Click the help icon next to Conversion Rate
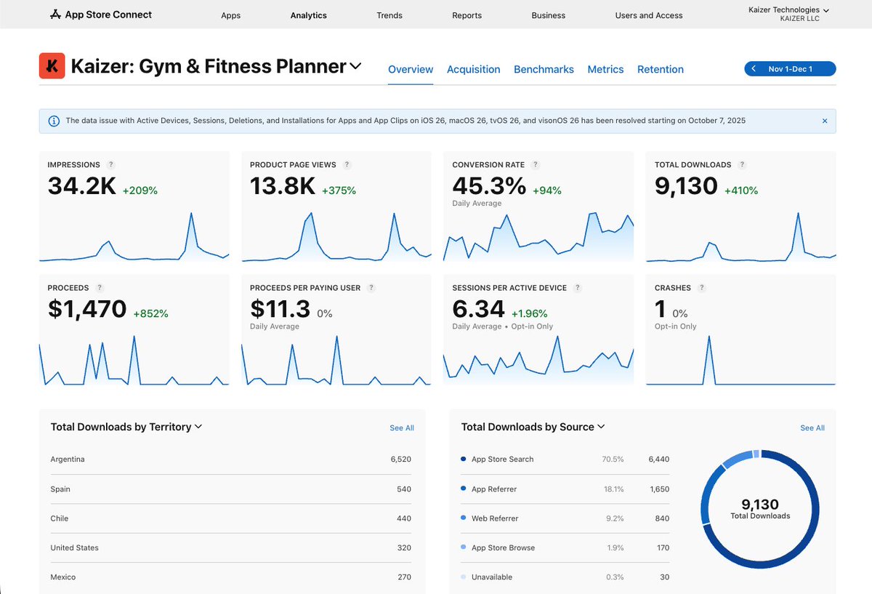 click(x=535, y=165)
